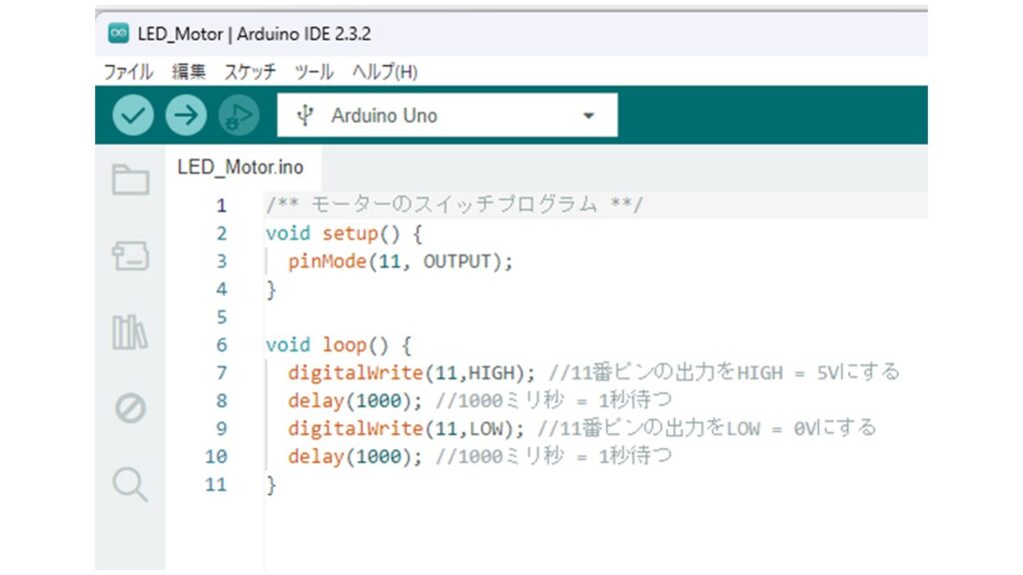Viewport: 1023px width, 575px height.
Task: Open the Library Manager books icon
Action: [x=130, y=332]
